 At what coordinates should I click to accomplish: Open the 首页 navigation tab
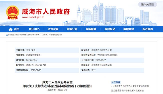tap(17, 29)
